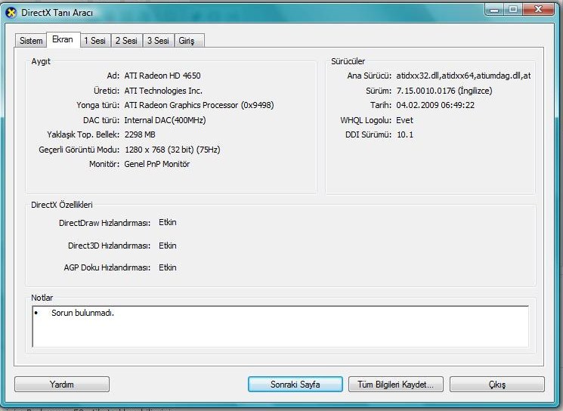Select the Ekran tab

63,39
